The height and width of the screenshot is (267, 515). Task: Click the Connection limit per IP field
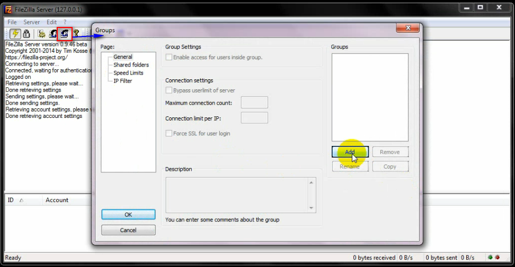pyautogui.click(x=254, y=118)
